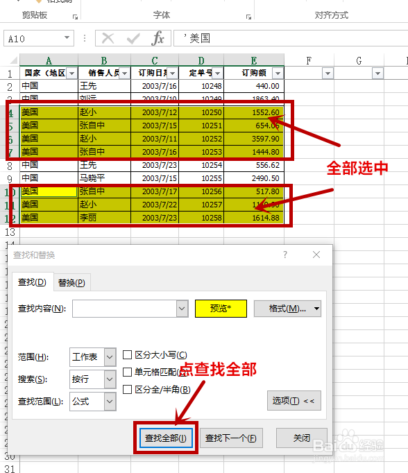Image resolution: width=408 pixels, height=473 pixels.
Task: Toggle the Match case checkbox 区分大小写
Action: pos(127,355)
